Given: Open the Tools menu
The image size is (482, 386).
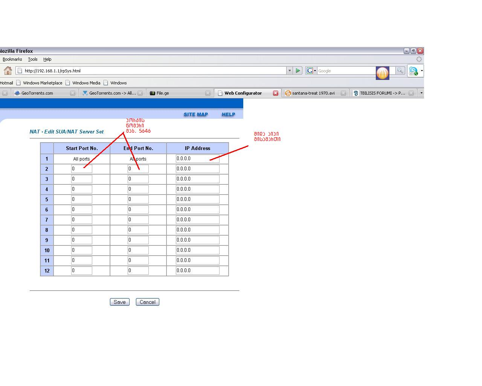Looking at the screenshot, I should [33, 59].
